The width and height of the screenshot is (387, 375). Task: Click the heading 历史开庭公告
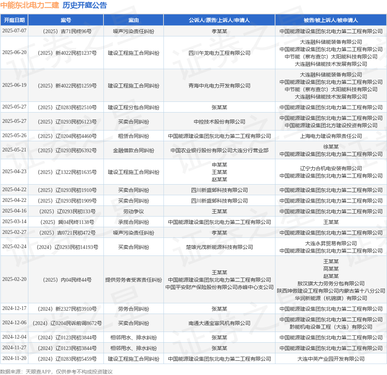85,5
